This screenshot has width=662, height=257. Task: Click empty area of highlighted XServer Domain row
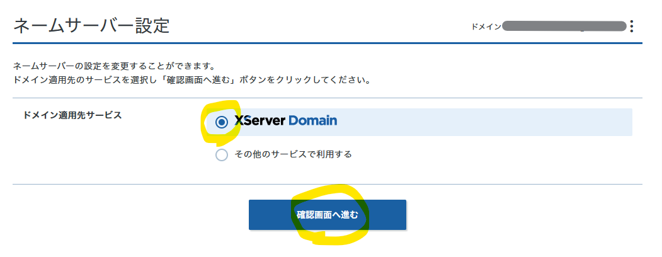485,122
